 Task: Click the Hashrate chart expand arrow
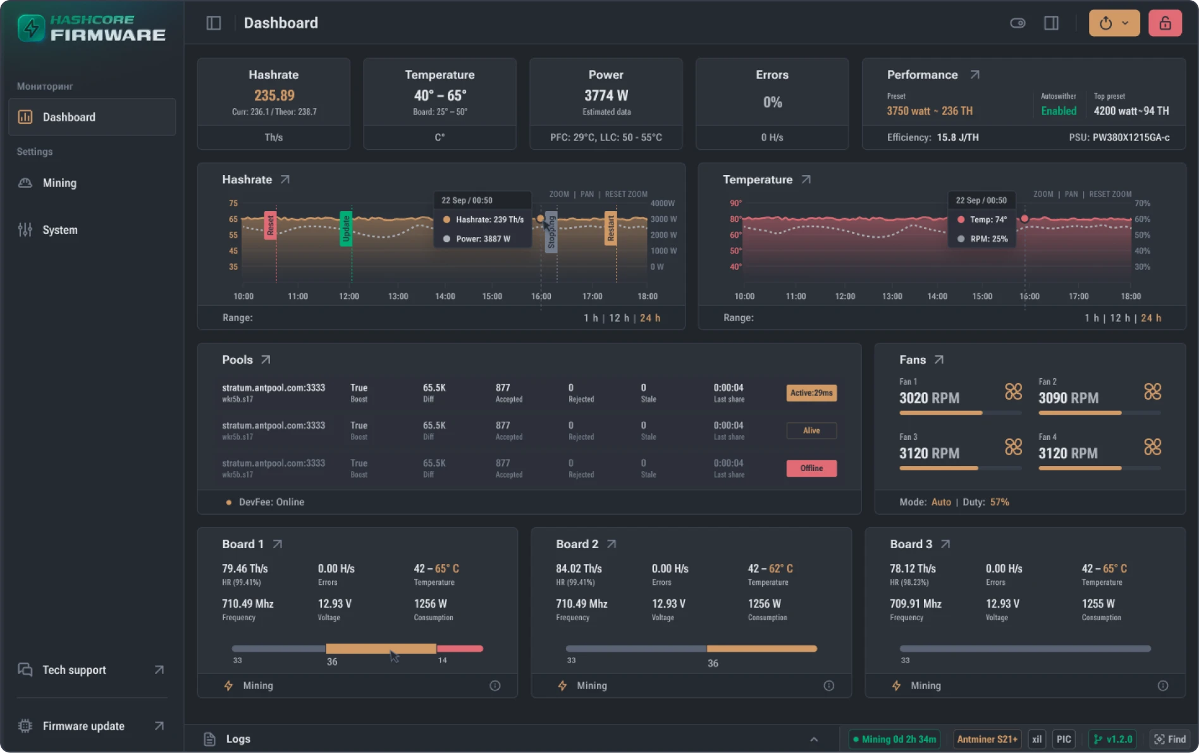point(285,180)
